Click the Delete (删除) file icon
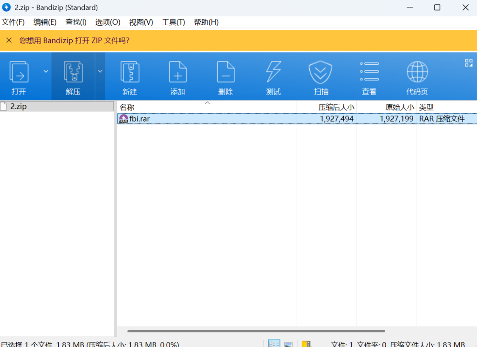The width and height of the screenshot is (477, 347). click(225, 73)
